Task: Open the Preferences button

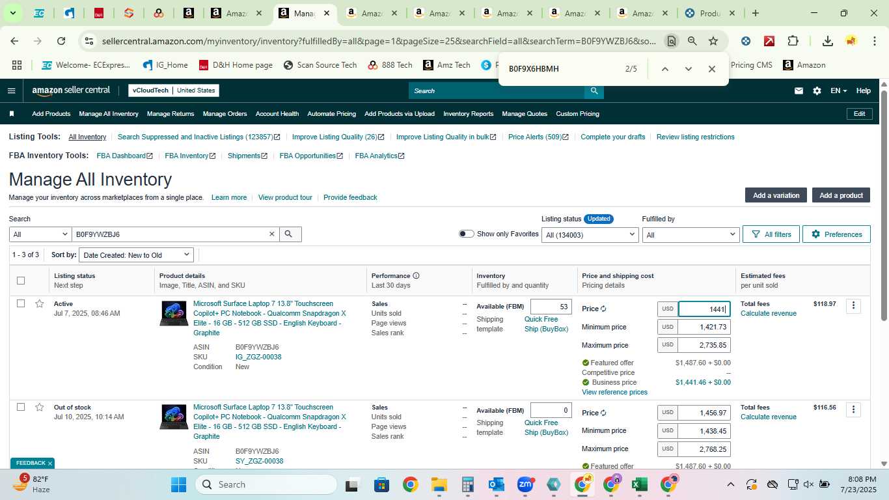Action: point(836,234)
